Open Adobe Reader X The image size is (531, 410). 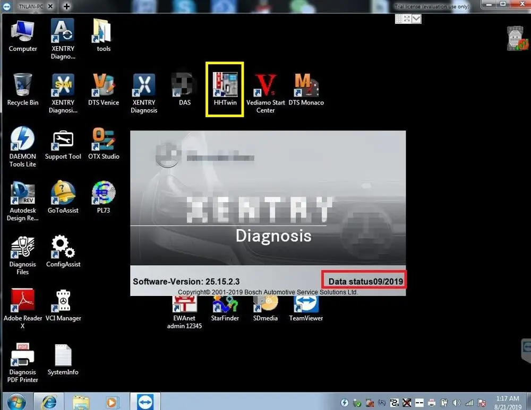[23, 309]
